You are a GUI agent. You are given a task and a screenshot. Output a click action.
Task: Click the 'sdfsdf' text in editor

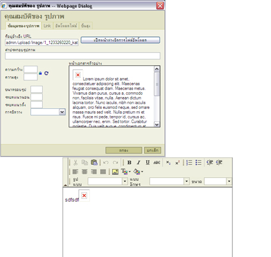click(x=72, y=200)
